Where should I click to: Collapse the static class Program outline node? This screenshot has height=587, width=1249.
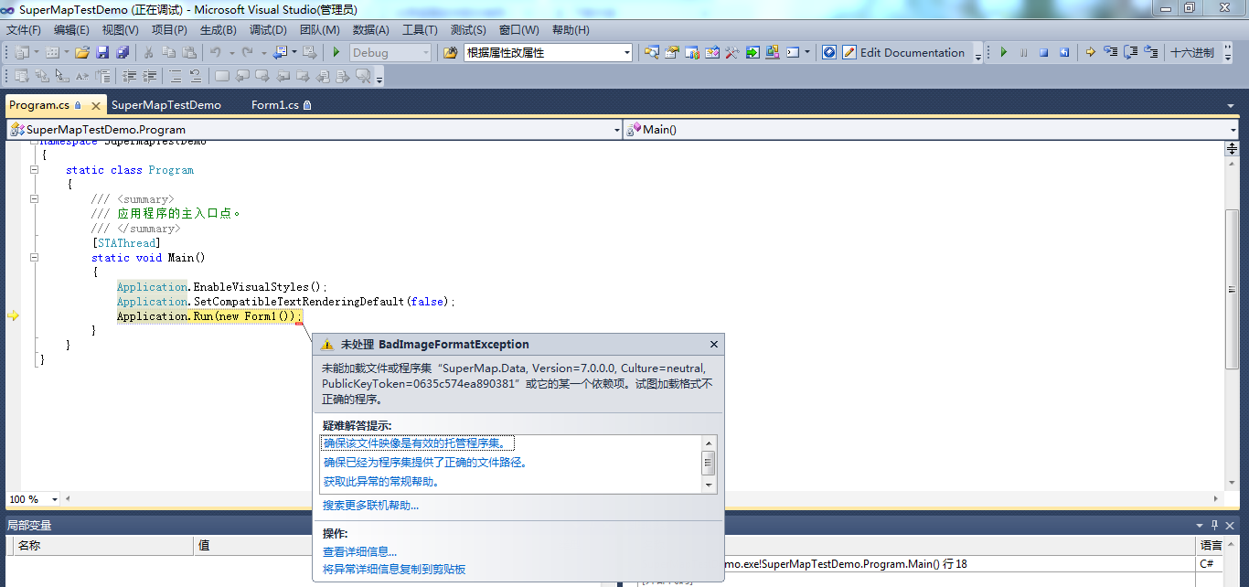tap(34, 170)
